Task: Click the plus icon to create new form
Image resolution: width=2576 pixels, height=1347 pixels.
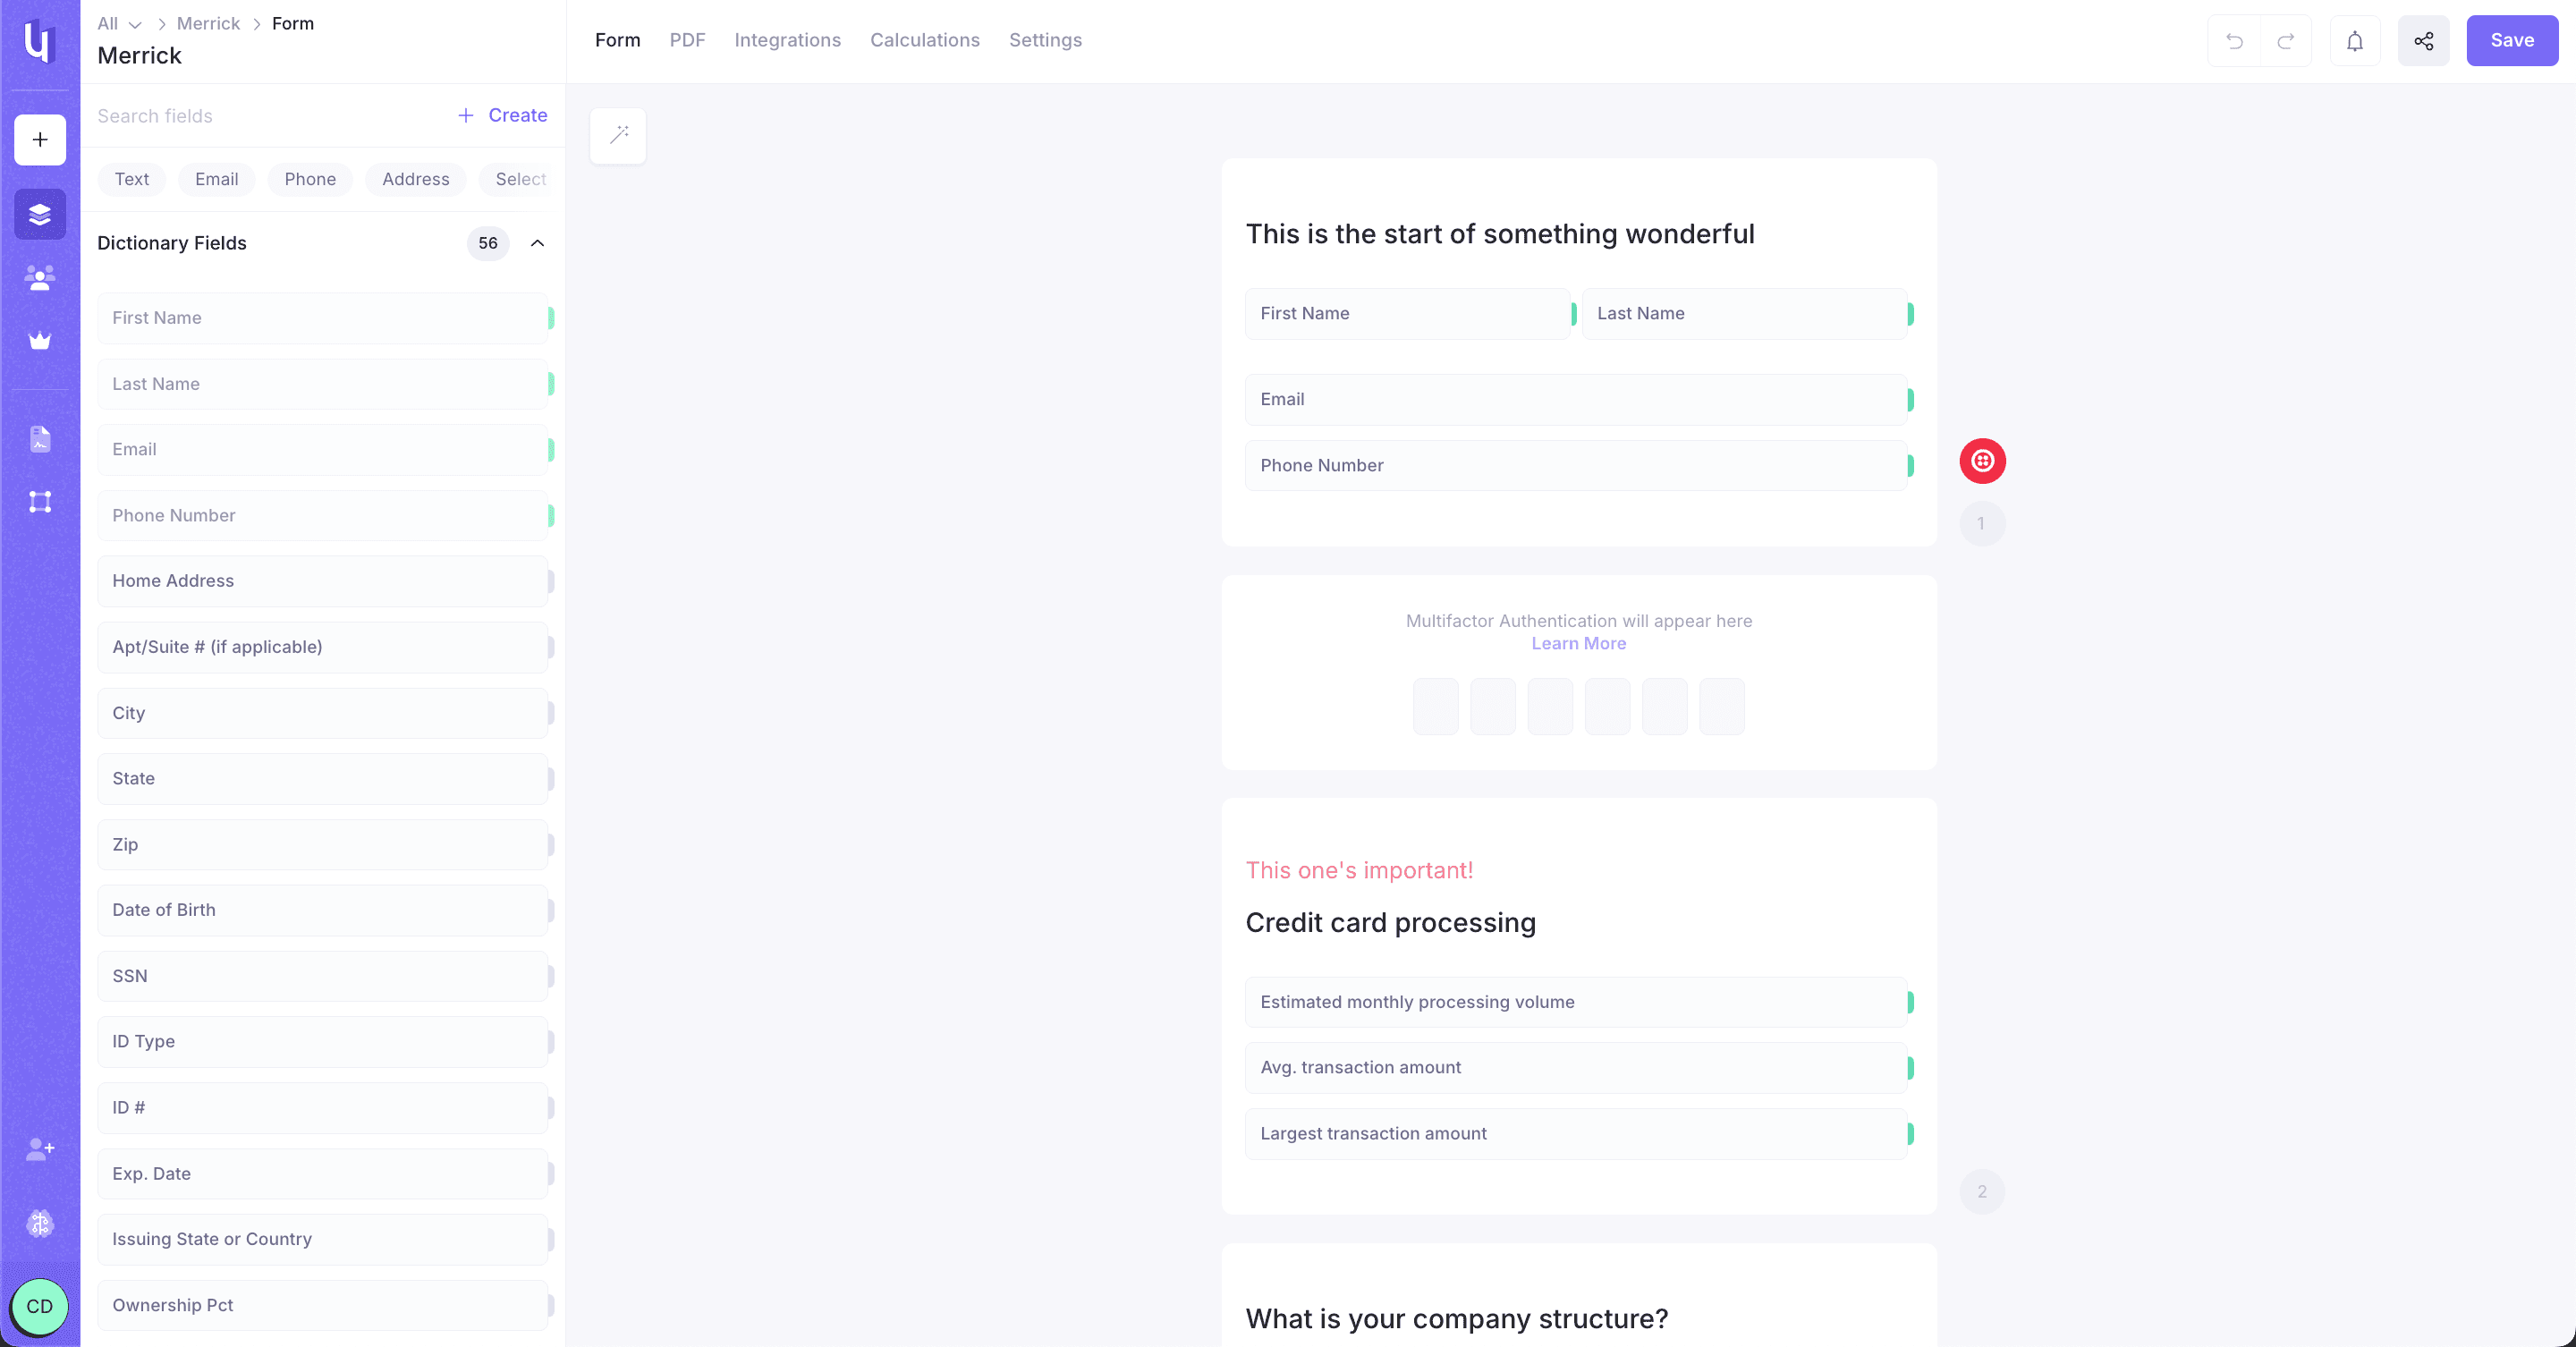Action: pyautogui.click(x=39, y=139)
